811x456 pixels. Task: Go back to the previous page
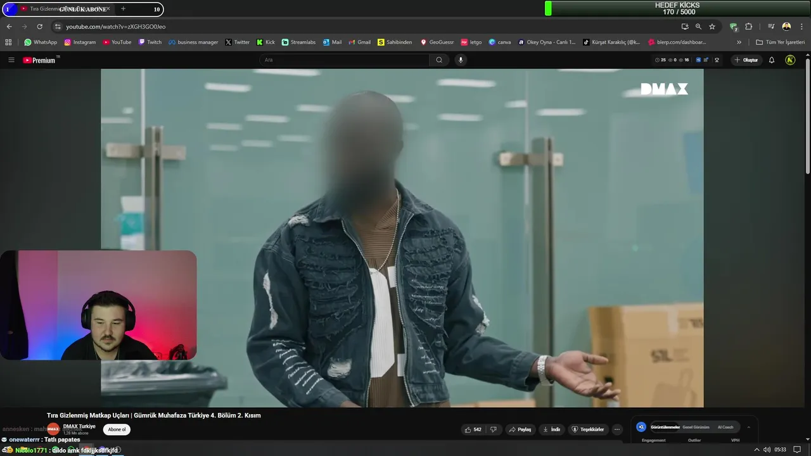[x=9, y=27]
